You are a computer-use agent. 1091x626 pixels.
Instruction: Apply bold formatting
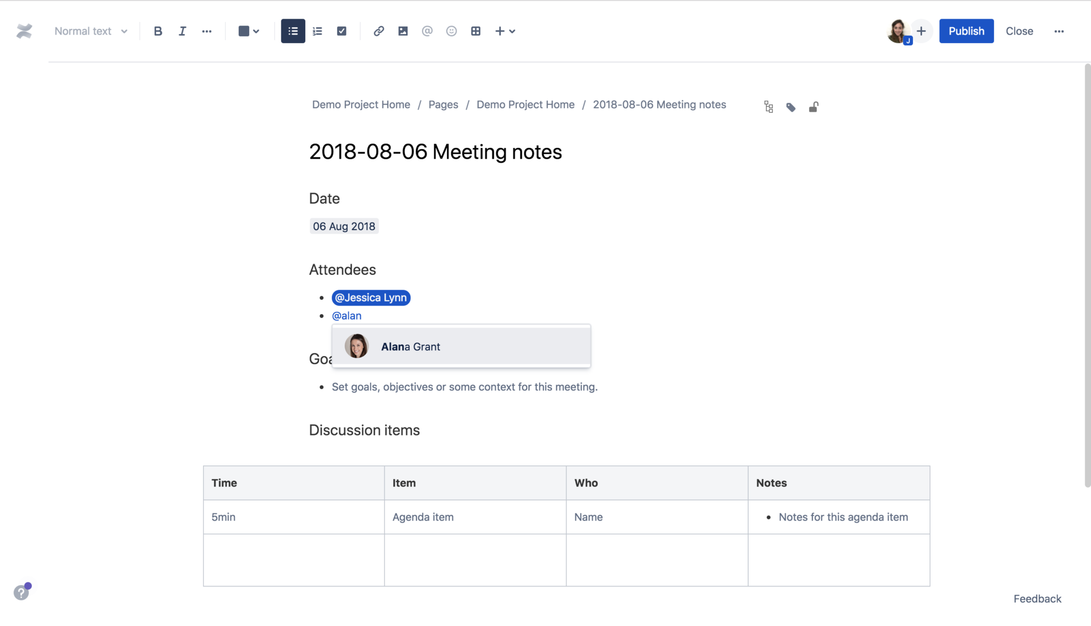click(x=158, y=31)
